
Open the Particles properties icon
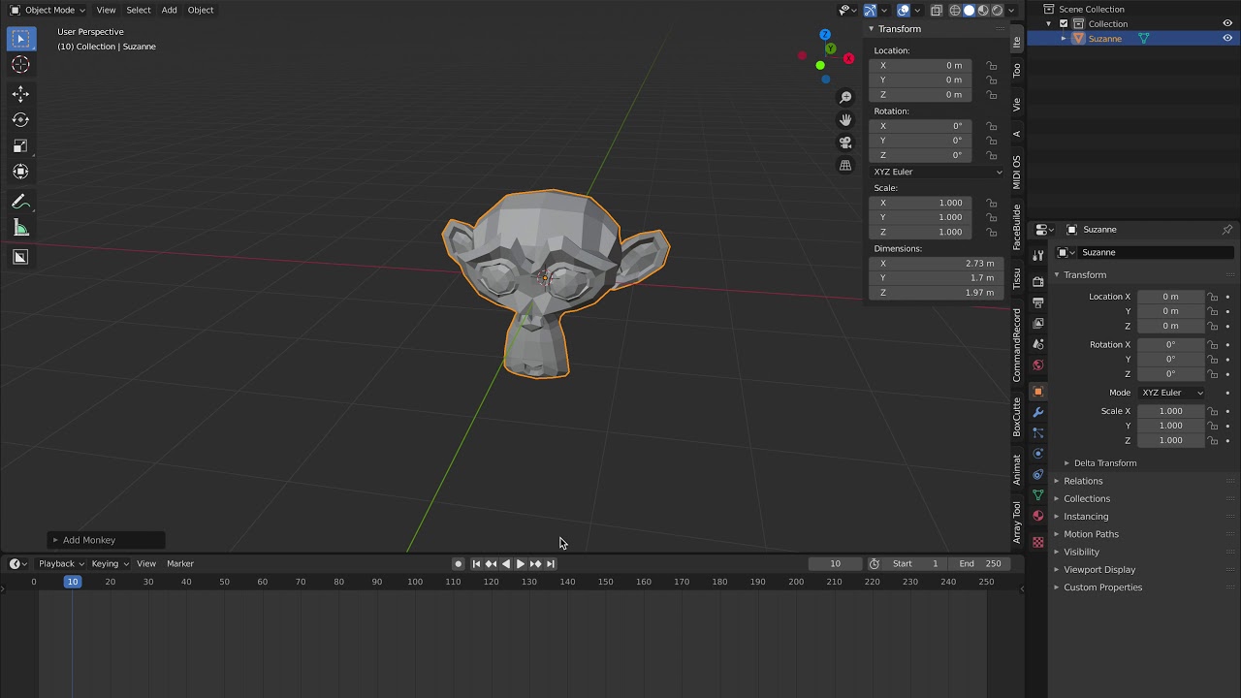[x=1037, y=433]
